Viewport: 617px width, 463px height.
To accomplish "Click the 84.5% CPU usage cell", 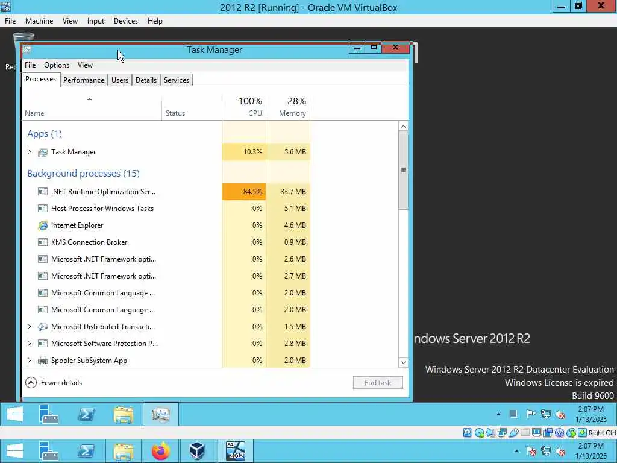I will (244, 192).
